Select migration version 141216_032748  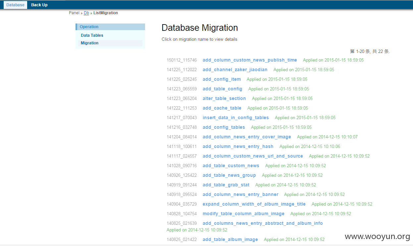tap(181, 127)
